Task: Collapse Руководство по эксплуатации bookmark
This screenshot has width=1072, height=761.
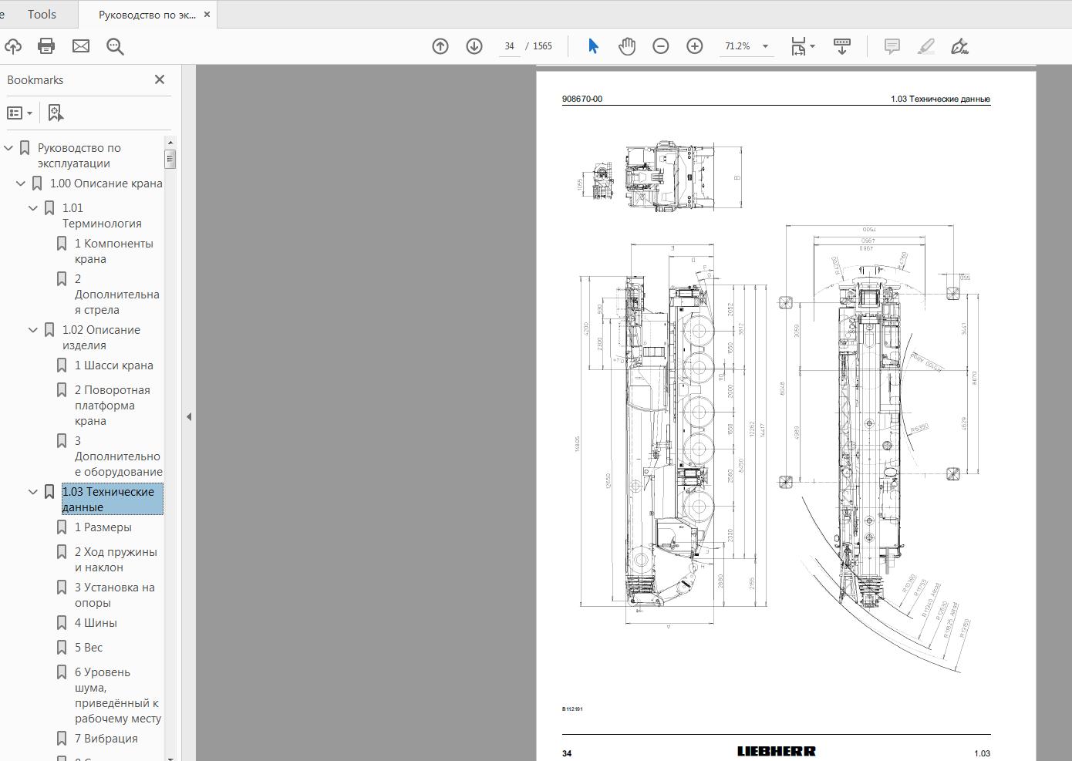Action: (x=8, y=148)
